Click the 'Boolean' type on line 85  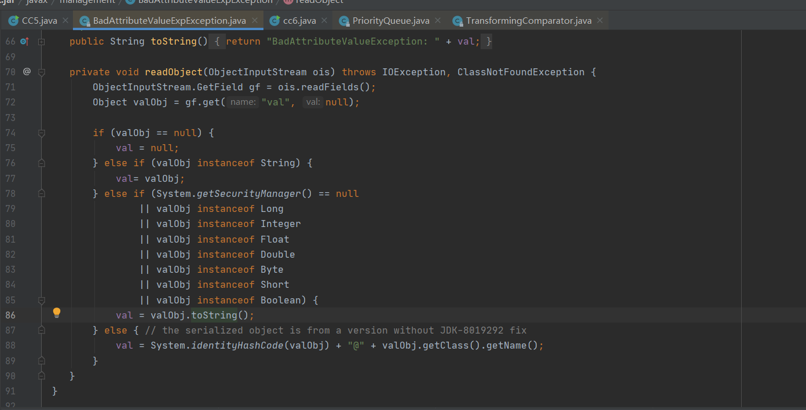point(281,300)
